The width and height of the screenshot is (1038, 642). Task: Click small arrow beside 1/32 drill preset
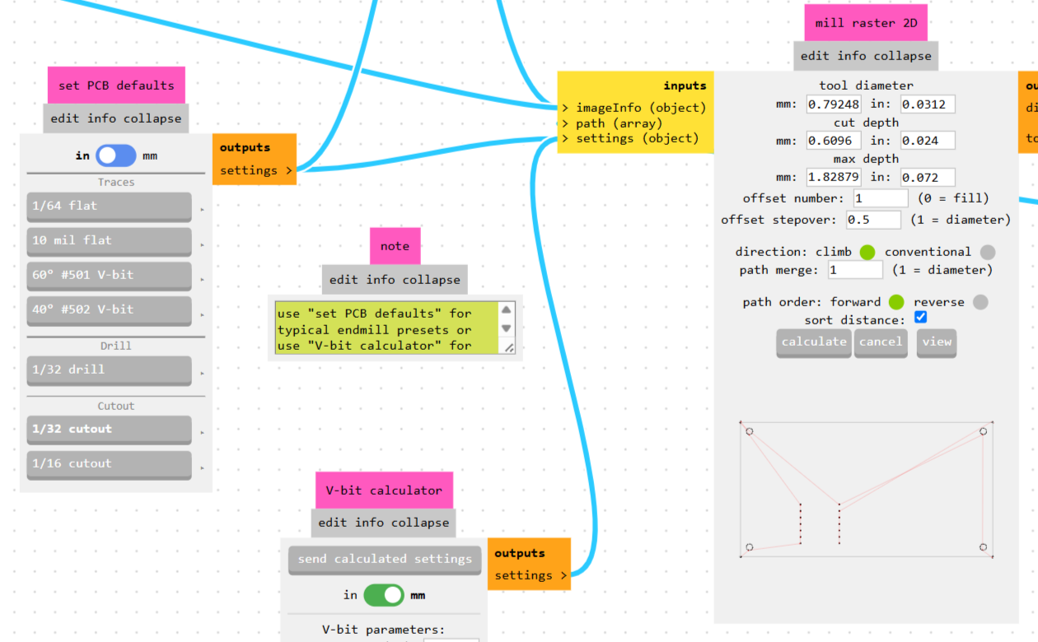click(x=202, y=374)
